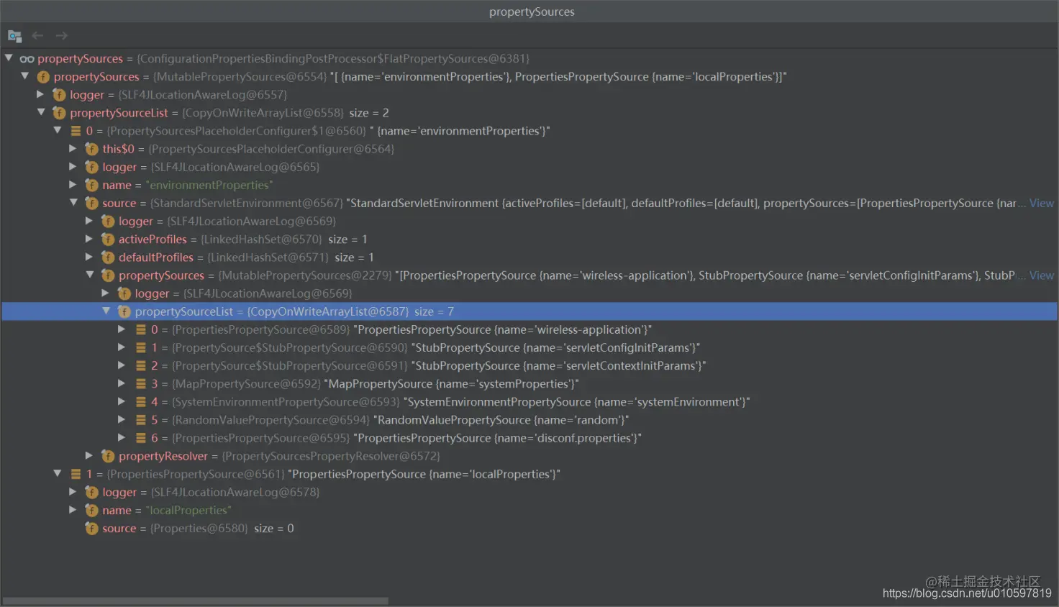
Task: Collapse the root propertySources FlatPropertySources node
Action: (x=9, y=58)
